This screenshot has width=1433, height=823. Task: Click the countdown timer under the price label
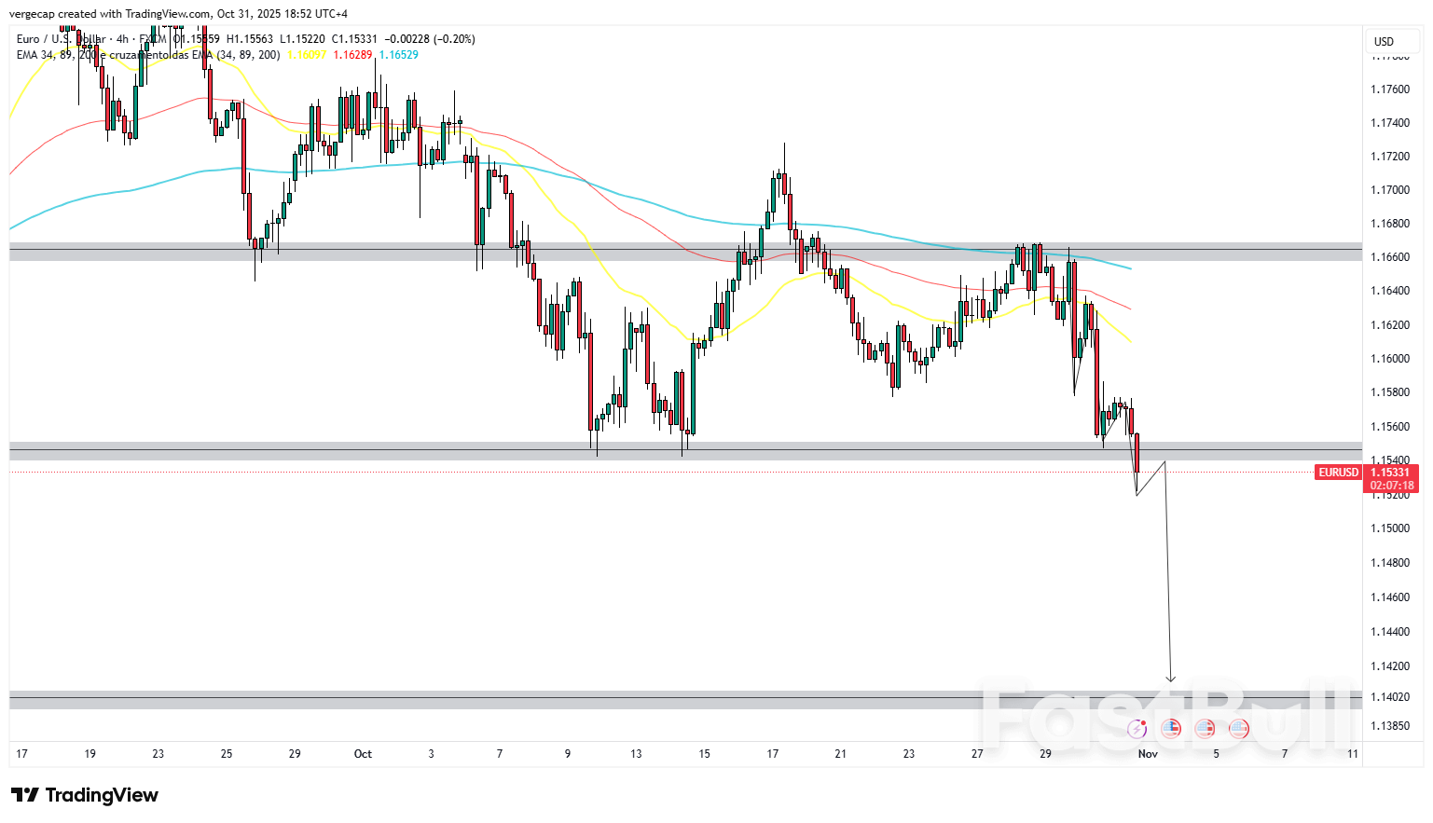1392,485
